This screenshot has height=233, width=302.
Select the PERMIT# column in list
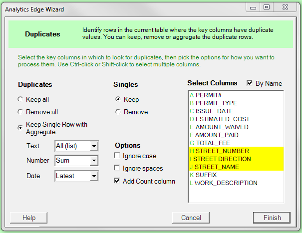(209, 95)
